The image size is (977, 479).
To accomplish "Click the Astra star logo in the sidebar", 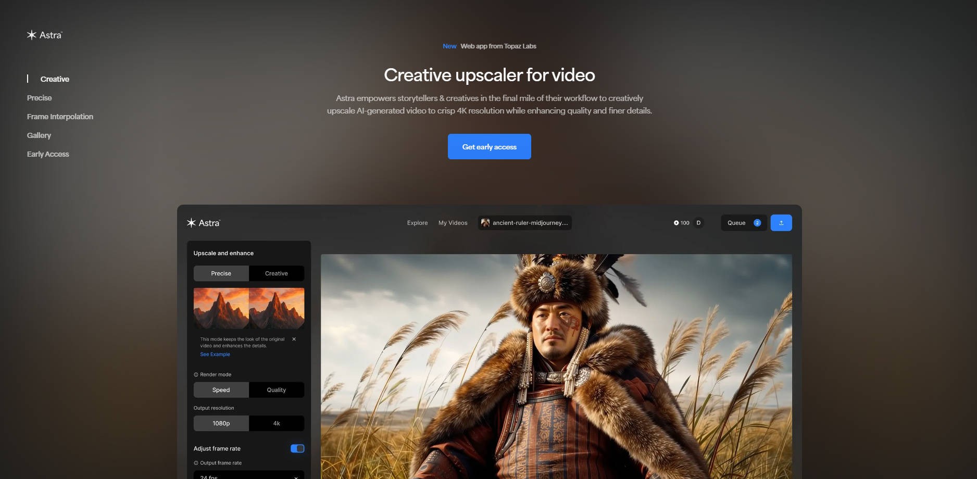I will [x=32, y=35].
